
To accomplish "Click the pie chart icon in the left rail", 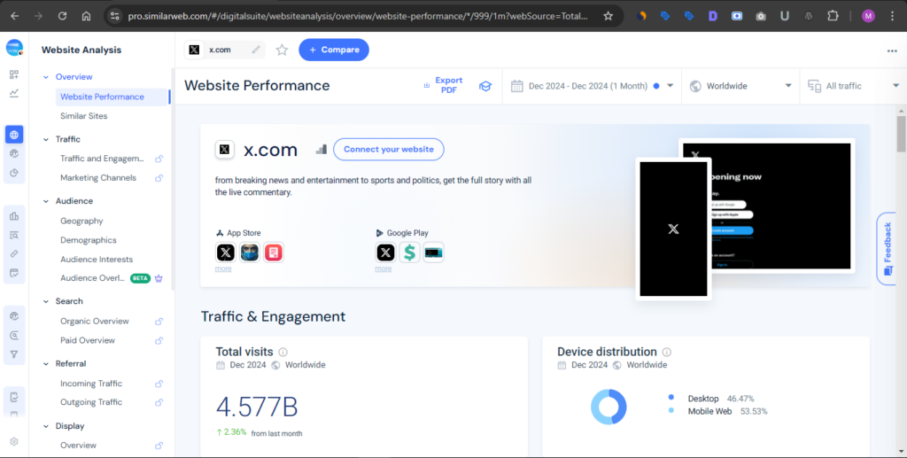I will point(14,173).
